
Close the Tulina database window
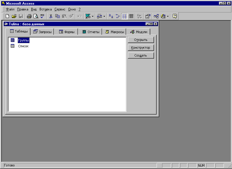[155, 24]
